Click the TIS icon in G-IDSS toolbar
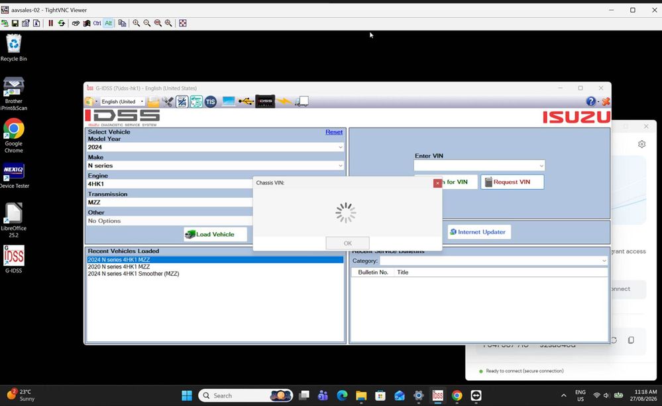 point(210,102)
